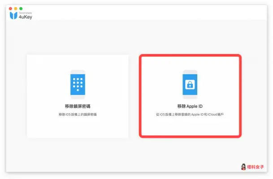Screen dimensions: 273x179
Task: Select the 移除鎖屏密碼 heading
Action: (78, 106)
